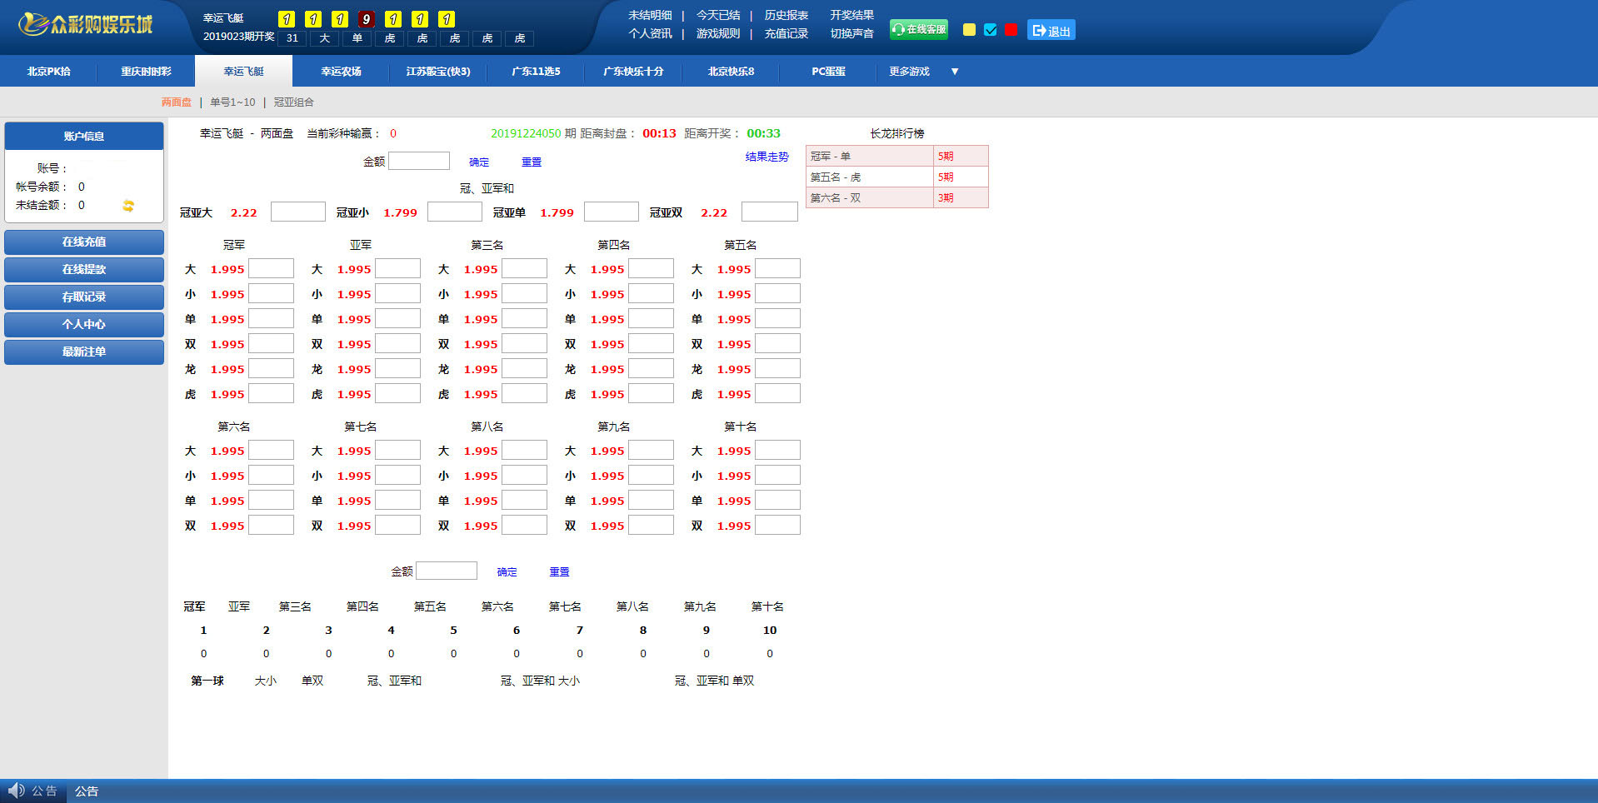Click 冠、亚军和 大小 statistics tab

point(540,681)
